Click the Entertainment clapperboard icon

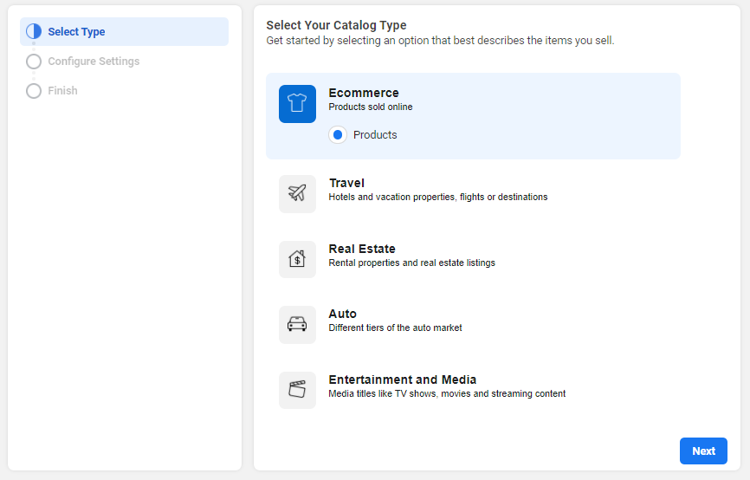click(x=297, y=390)
